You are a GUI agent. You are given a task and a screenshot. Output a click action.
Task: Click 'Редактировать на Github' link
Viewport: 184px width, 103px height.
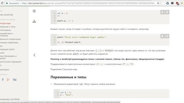point(10,99)
